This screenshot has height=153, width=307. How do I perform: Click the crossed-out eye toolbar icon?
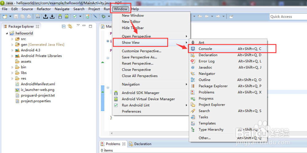point(95,17)
